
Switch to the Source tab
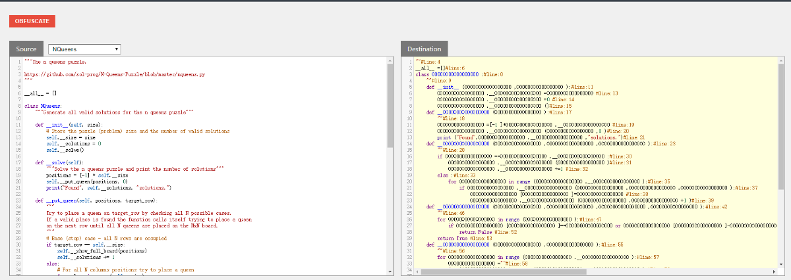26,49
